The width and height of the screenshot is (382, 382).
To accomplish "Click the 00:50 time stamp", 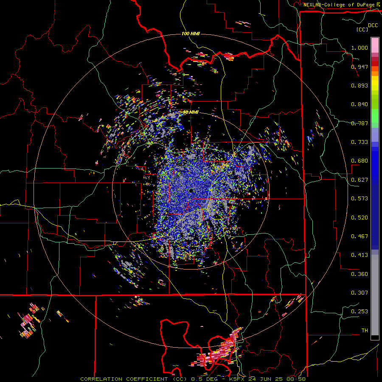I will (295, 379).
